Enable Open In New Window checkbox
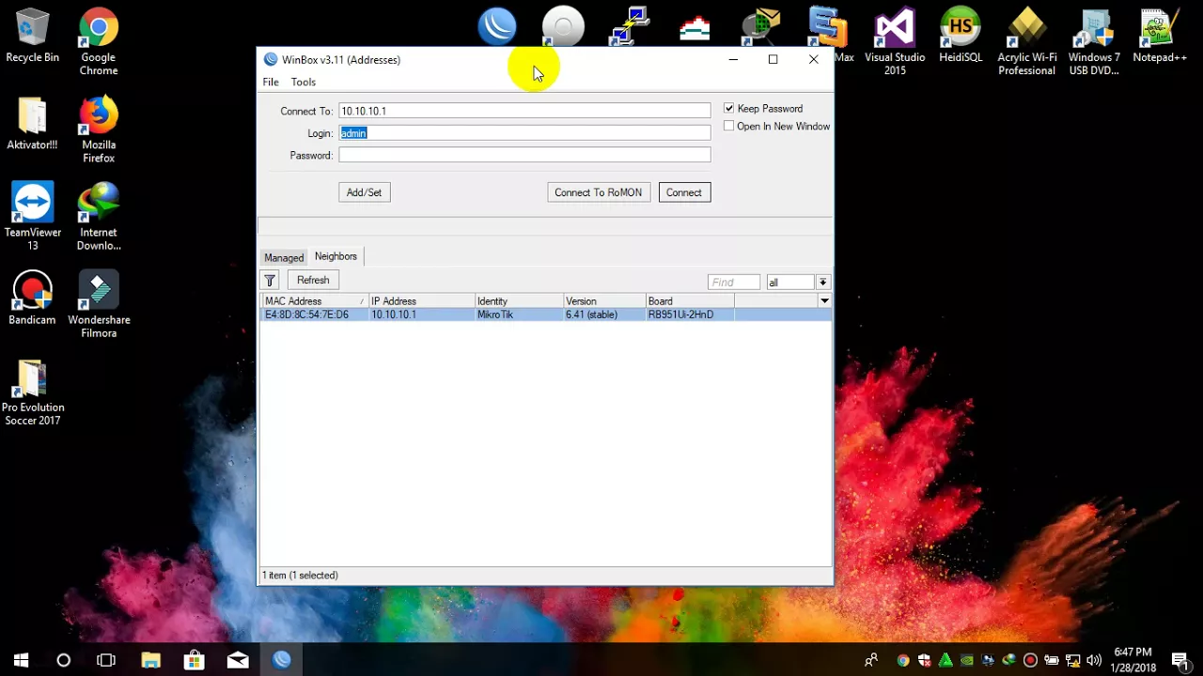Image resolution: width=1203 pixels, height=676 pixels. (x=728, y=126)
